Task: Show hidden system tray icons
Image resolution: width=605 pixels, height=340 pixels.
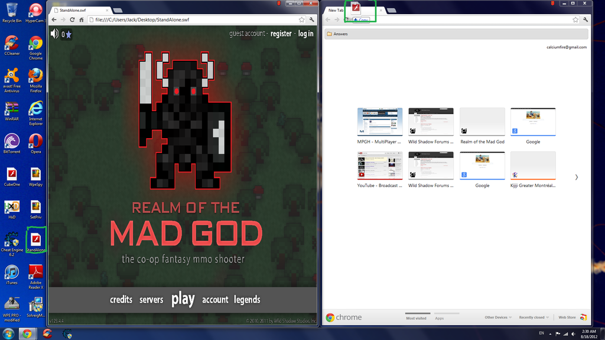Action: (550, 334)
